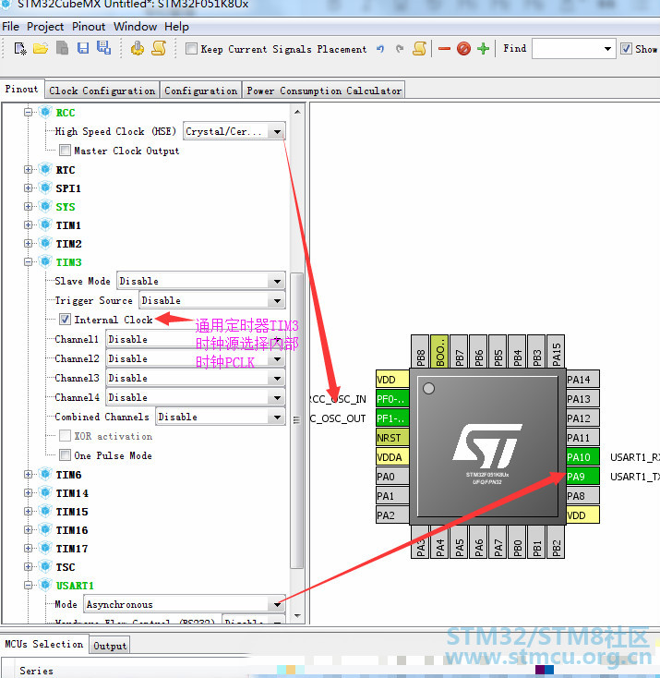Click the peripheral tree scroll-down arrow
660x678 pixels.
(x=297, y=615)
